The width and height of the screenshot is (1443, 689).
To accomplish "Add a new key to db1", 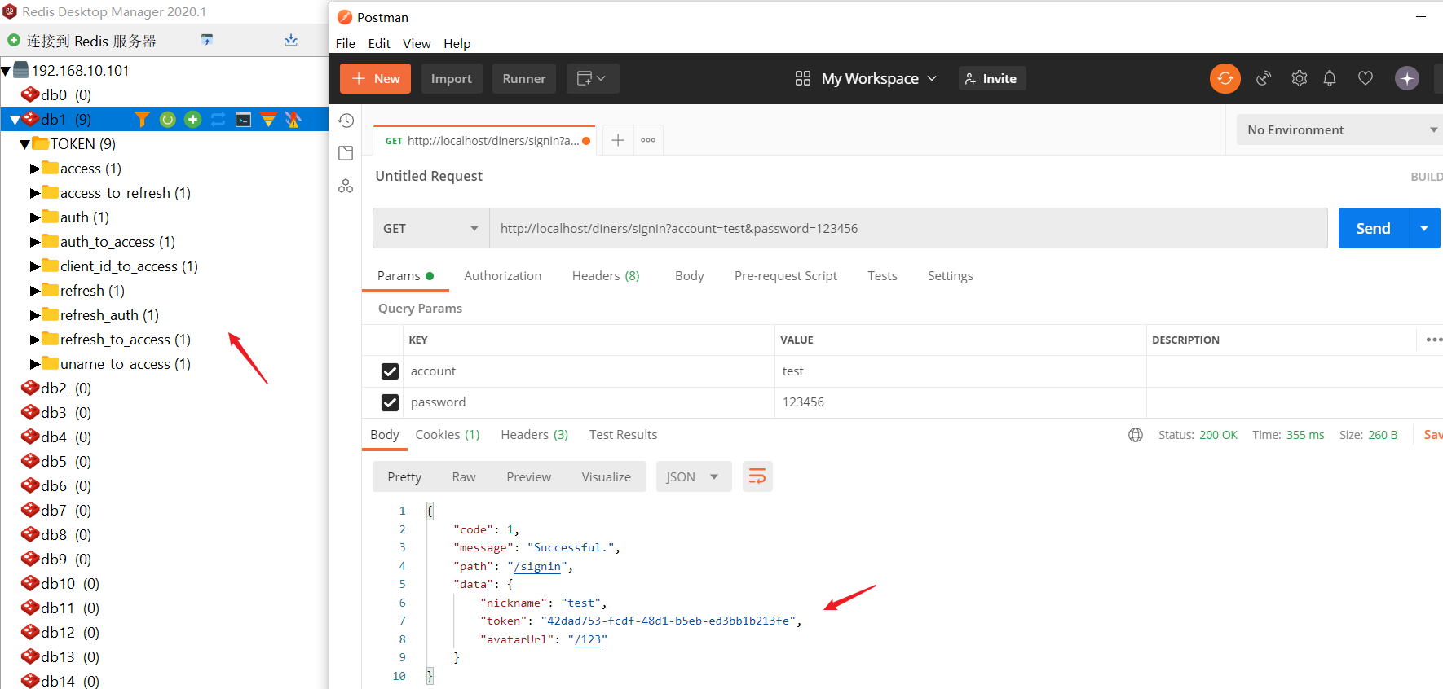I will (x=192, y=120).
